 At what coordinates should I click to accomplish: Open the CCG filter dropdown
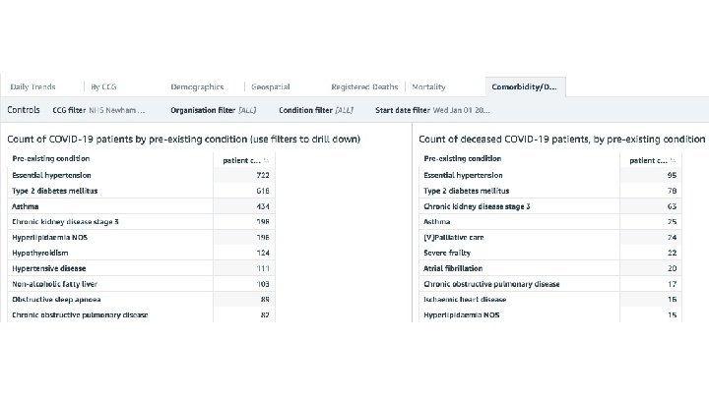point(98,110)
